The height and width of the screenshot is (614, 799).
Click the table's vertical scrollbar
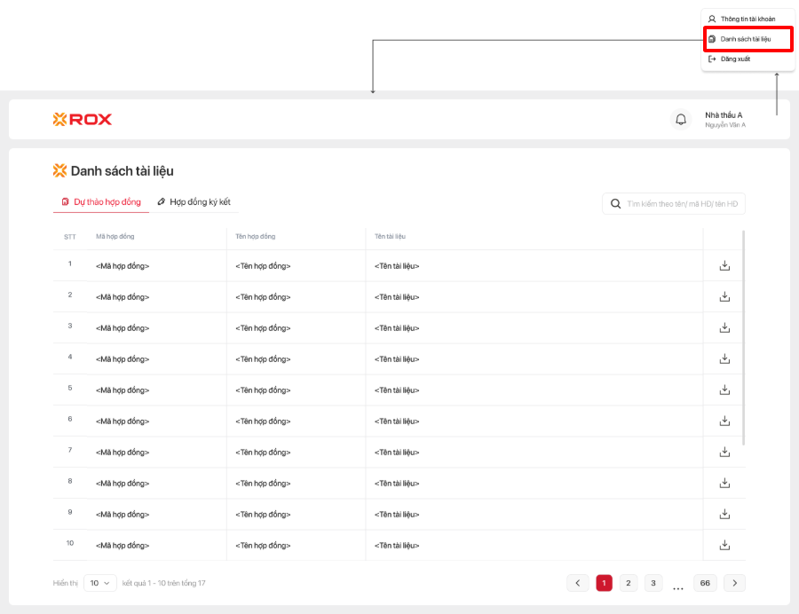tap(743, 337)
